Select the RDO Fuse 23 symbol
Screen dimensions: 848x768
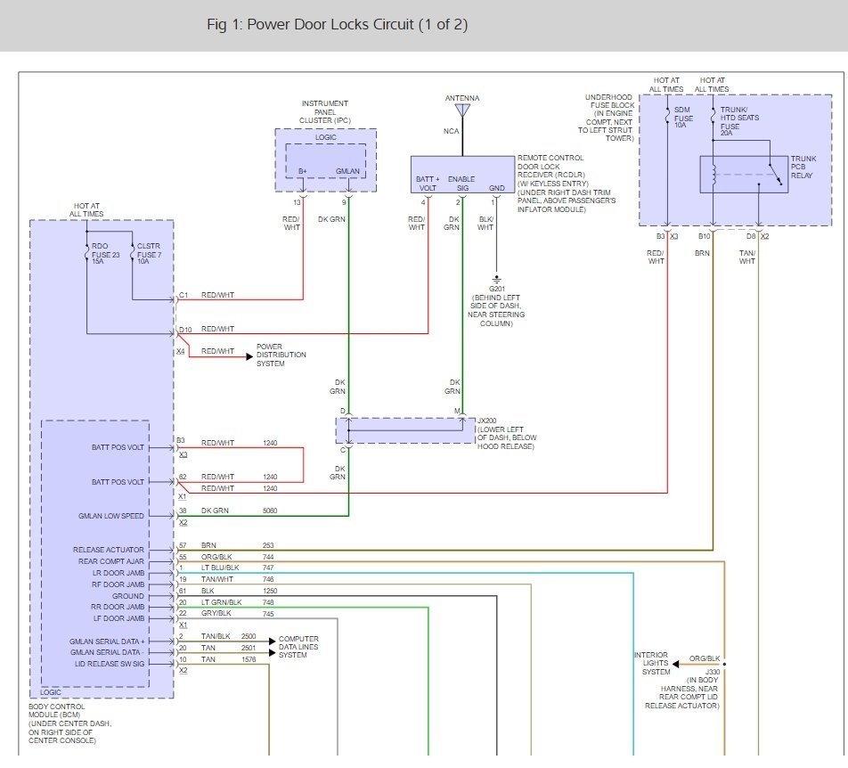(x=87, y=251)
